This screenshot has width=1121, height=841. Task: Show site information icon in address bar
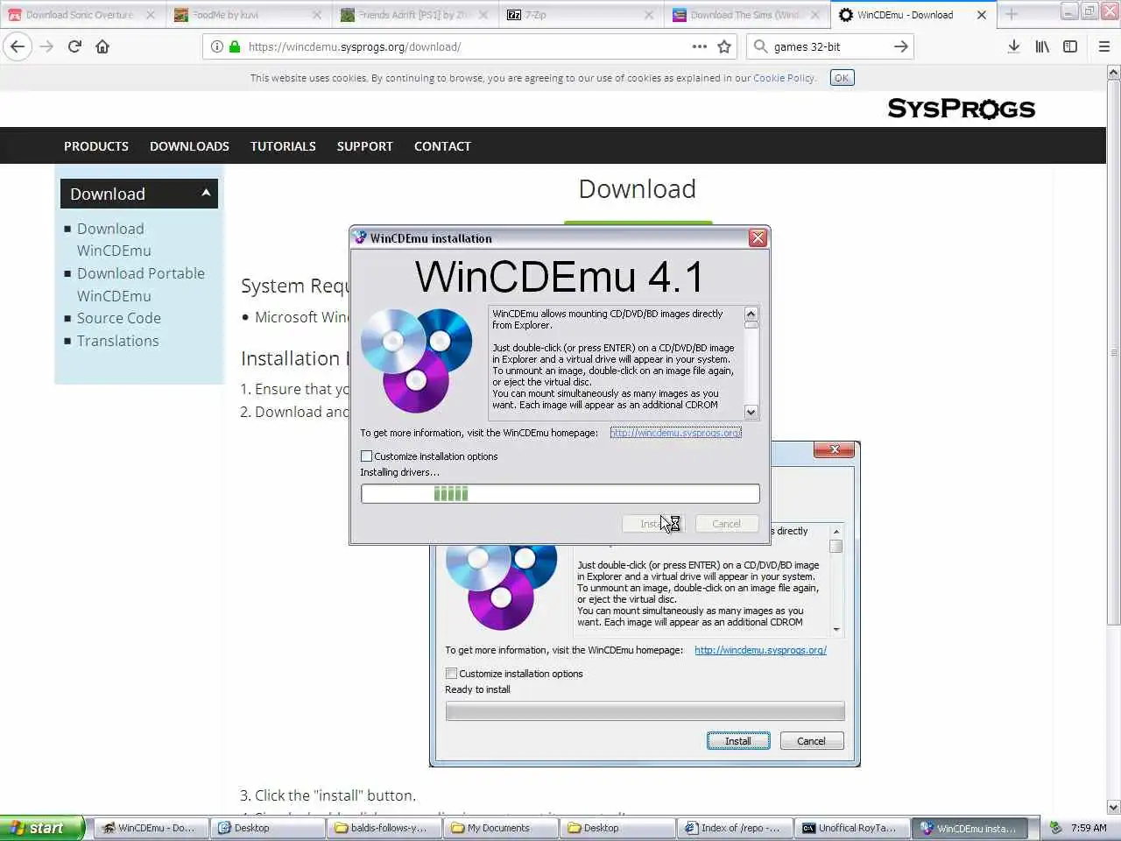[216, 46]
